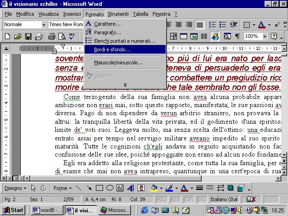Open the Disegno drawing menu
The image size is (288, 216).
15,188
